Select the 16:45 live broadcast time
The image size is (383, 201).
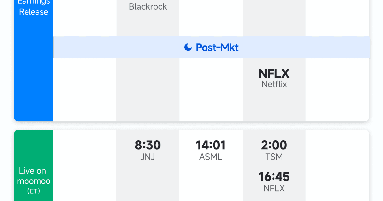pos(274,177)
